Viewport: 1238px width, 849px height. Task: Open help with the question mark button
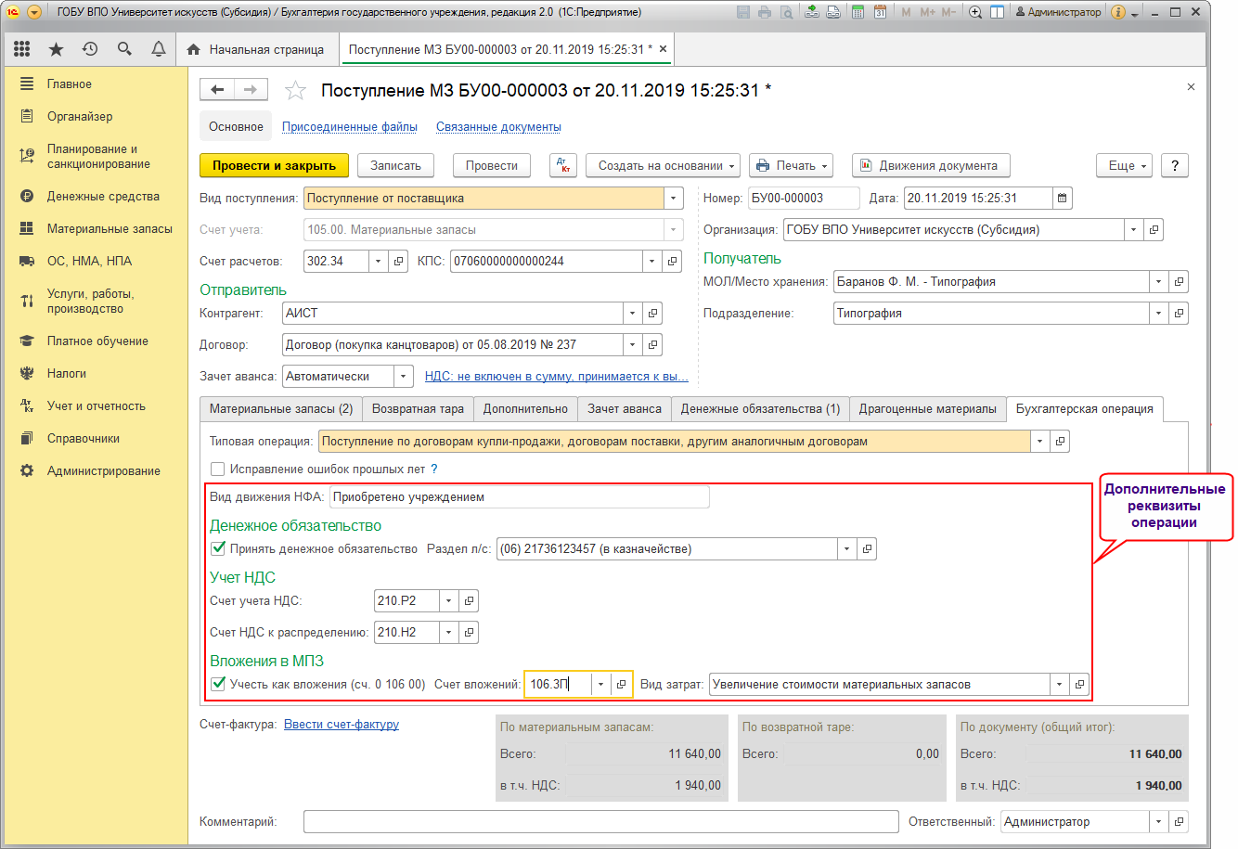click(1175, 165)
